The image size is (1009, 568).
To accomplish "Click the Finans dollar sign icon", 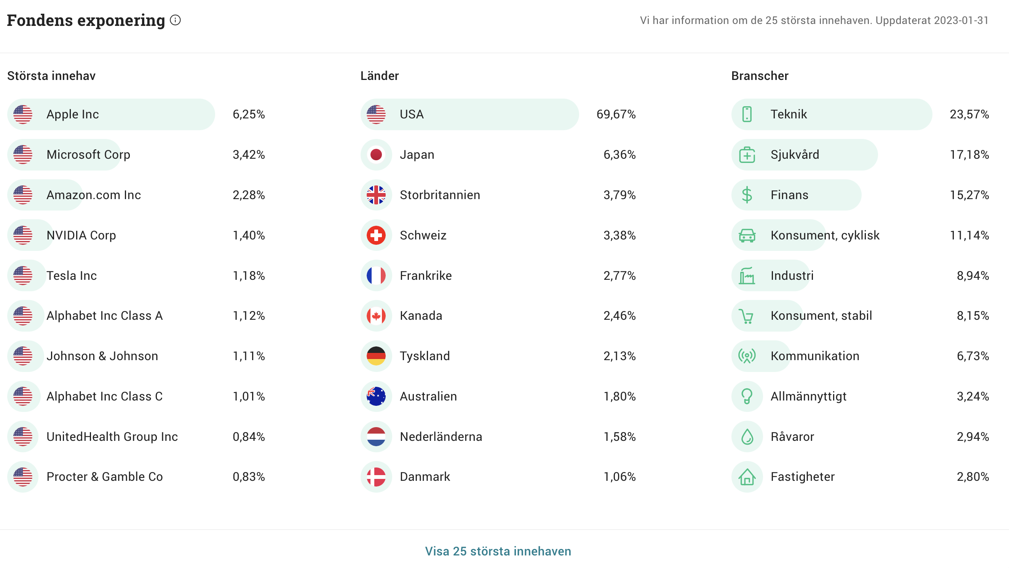I will click(747, 195).
